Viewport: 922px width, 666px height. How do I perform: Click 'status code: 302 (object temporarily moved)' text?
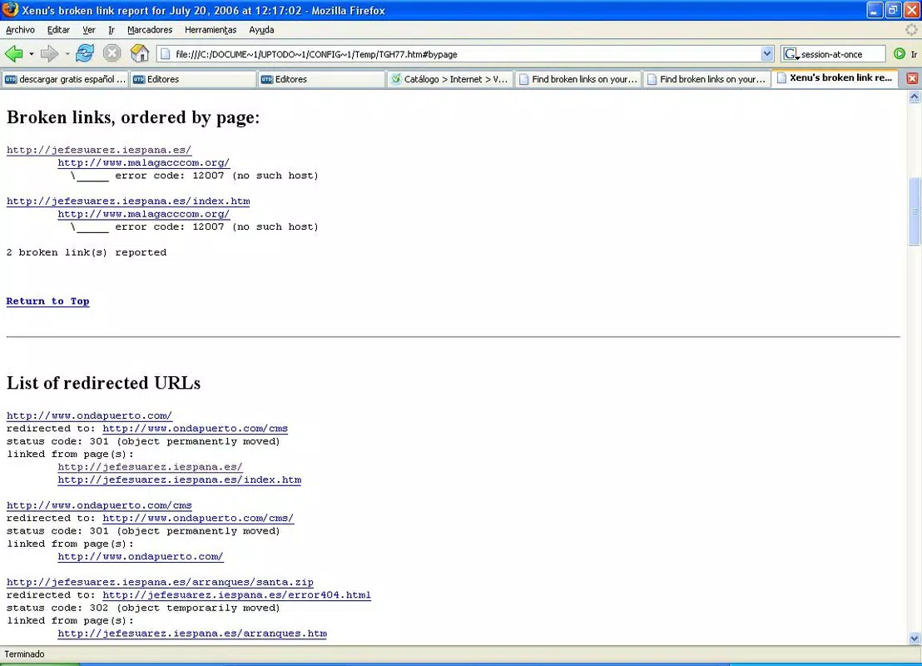tap(143, 609)
